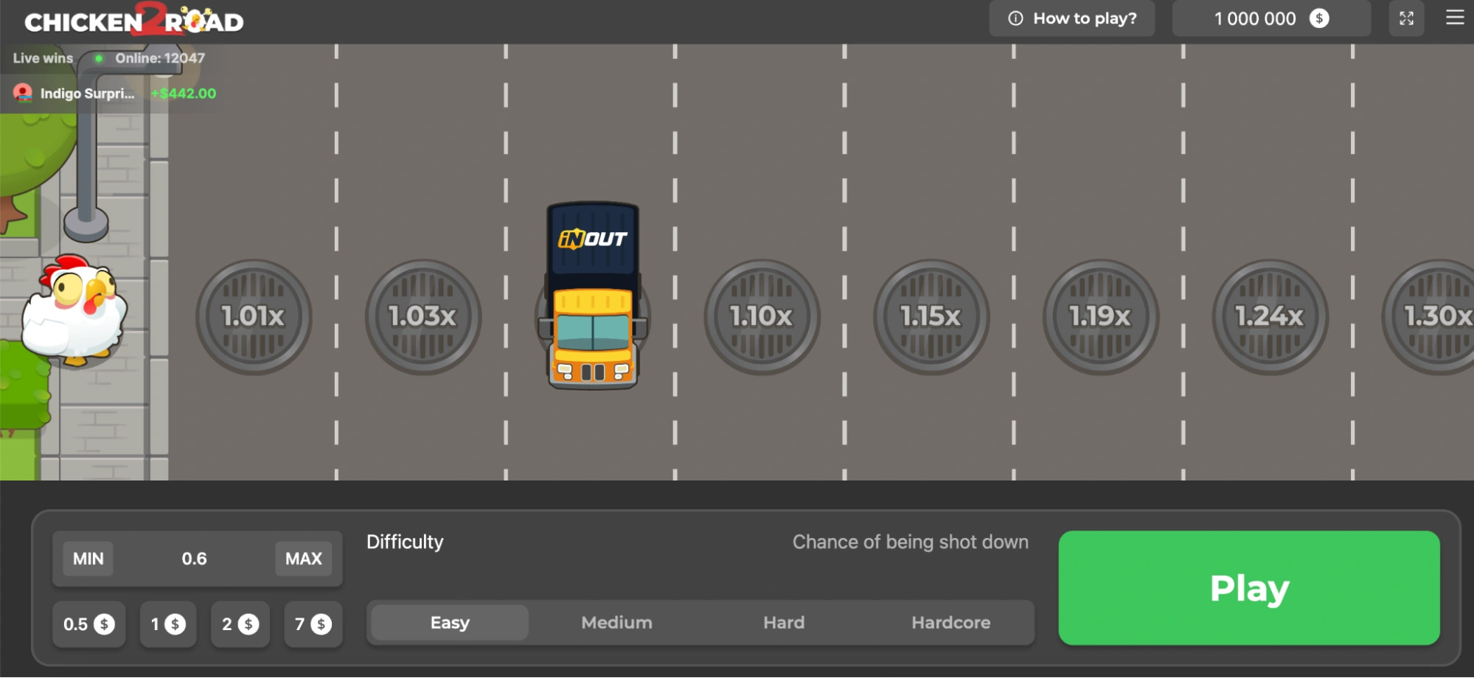This screenshot has width=1474, height=678.
Task: Select Hard difficulty
Action: pos(783,623)
